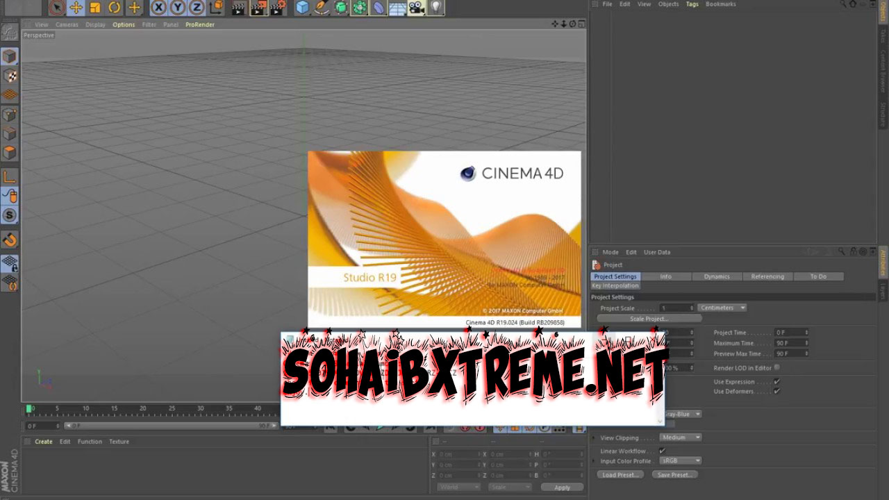Select Texture mode checkered cube icon
Viewport: 889px width, 500px height.
coord(9,76)
